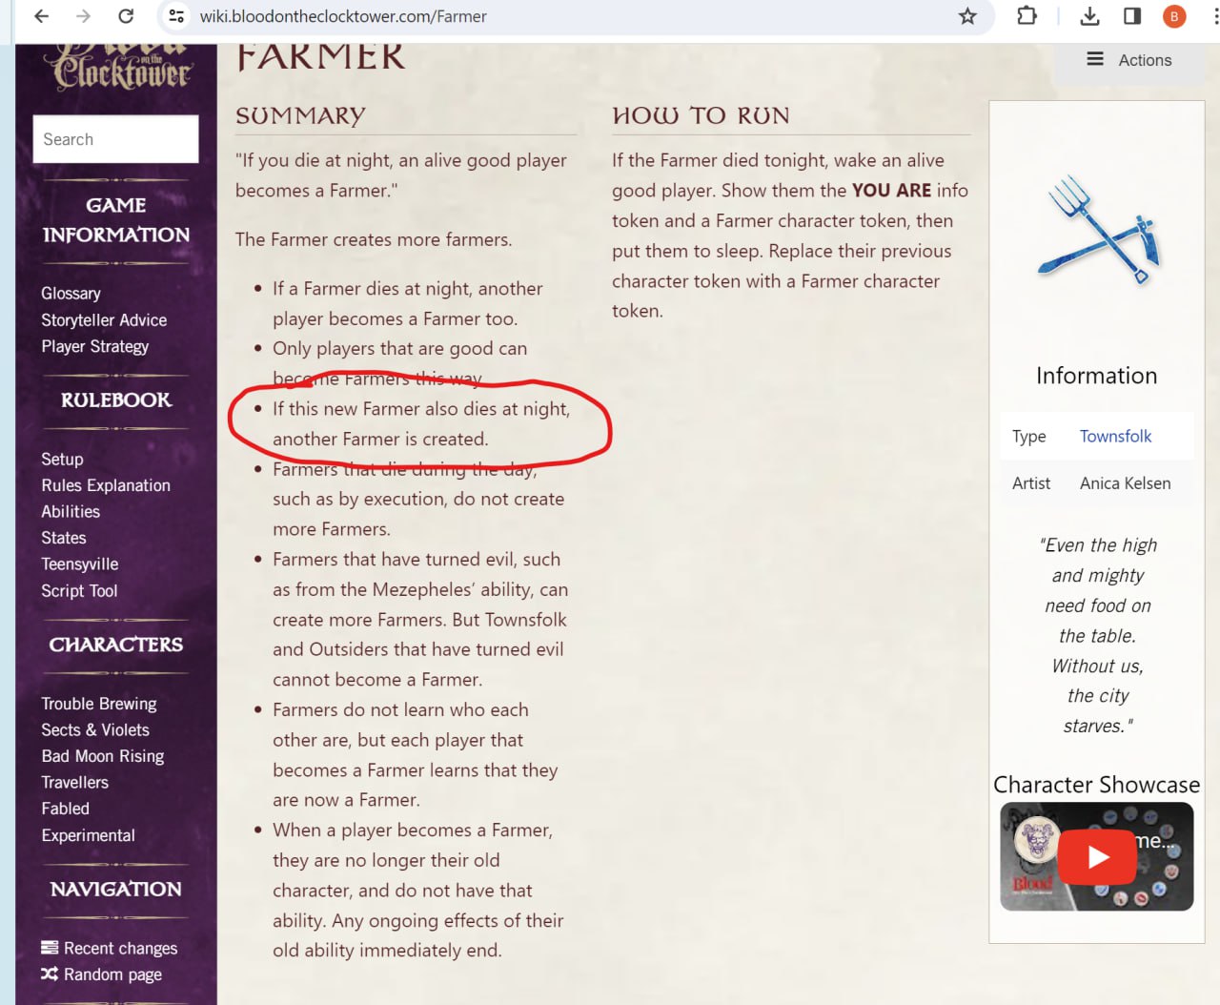Toggle the browser side panel icon
Screen dimensions: 1220x1005
1132,16
